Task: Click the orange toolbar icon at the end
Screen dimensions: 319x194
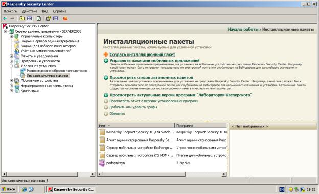Action: pyautogui.click(x=65, y=19)
